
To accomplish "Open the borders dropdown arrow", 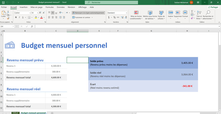I will (x=32, y=17).
